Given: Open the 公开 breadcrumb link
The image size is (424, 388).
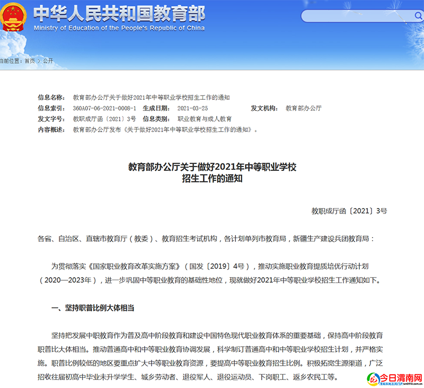Looking at the screenshot, I should click(48, 61).
